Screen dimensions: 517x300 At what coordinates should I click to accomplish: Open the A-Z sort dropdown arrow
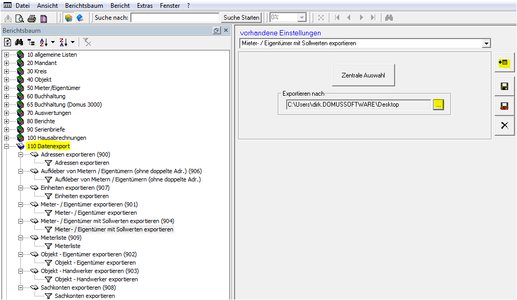[x=53, y=42]
